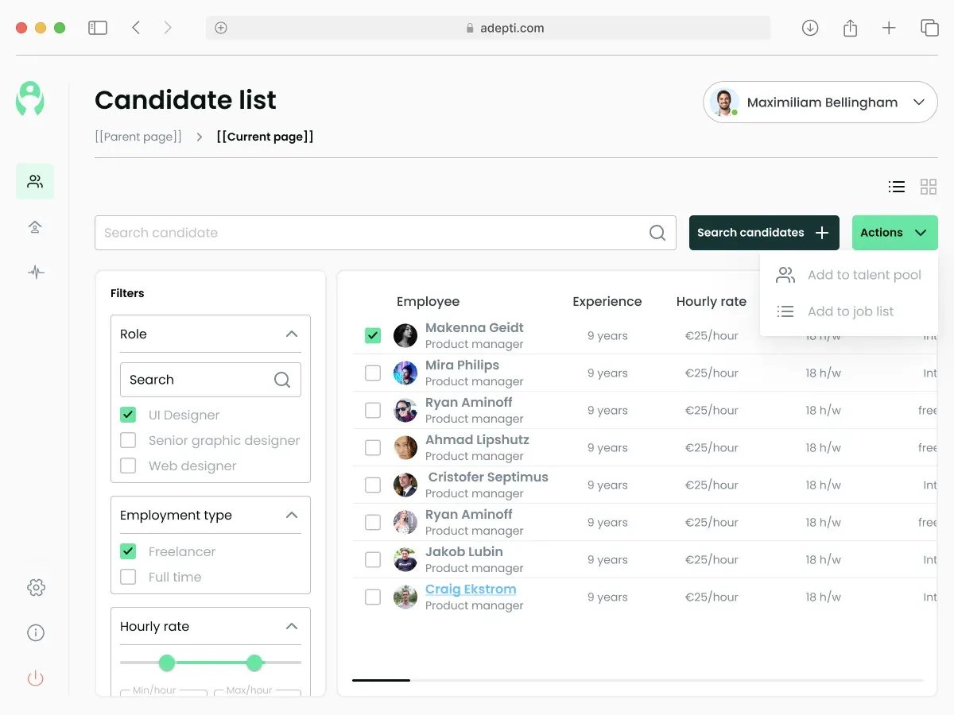Click the Hourly rate column header
The height and width of the screenshot is (715, 954).
click(712, 302)
